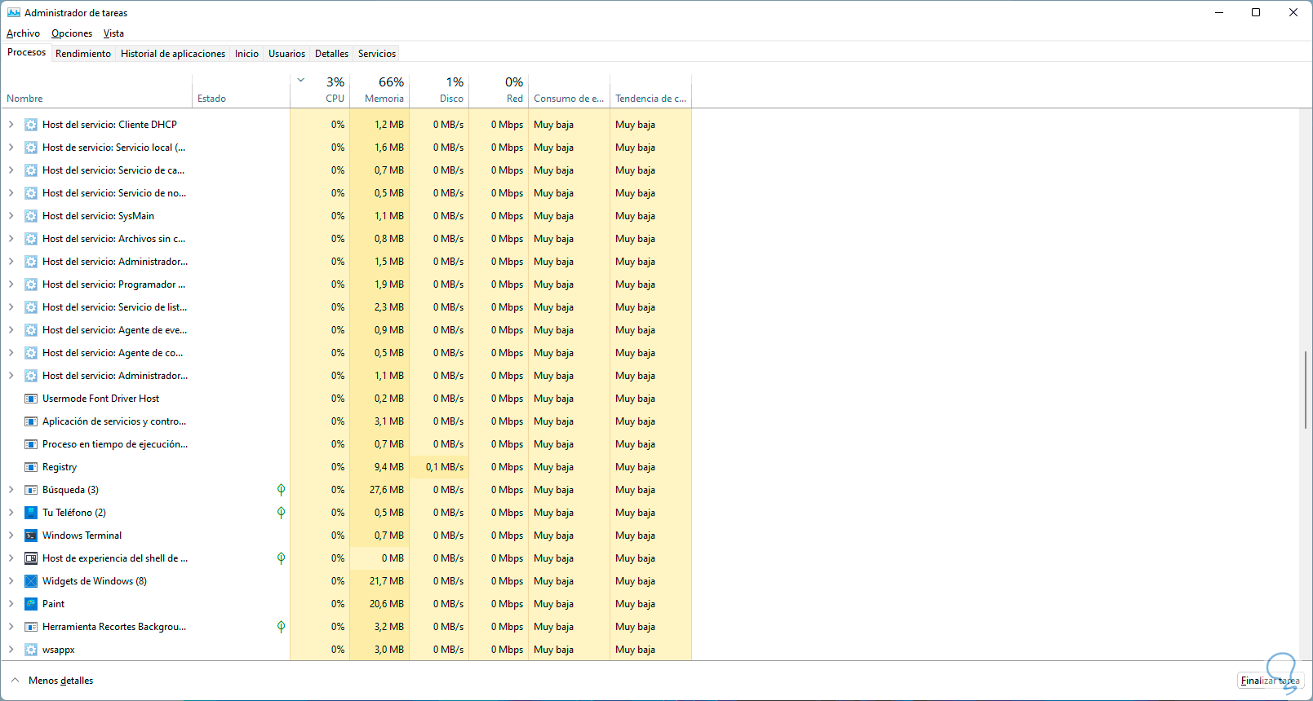
Task: Click the Registry process icon
Action: 31,467
